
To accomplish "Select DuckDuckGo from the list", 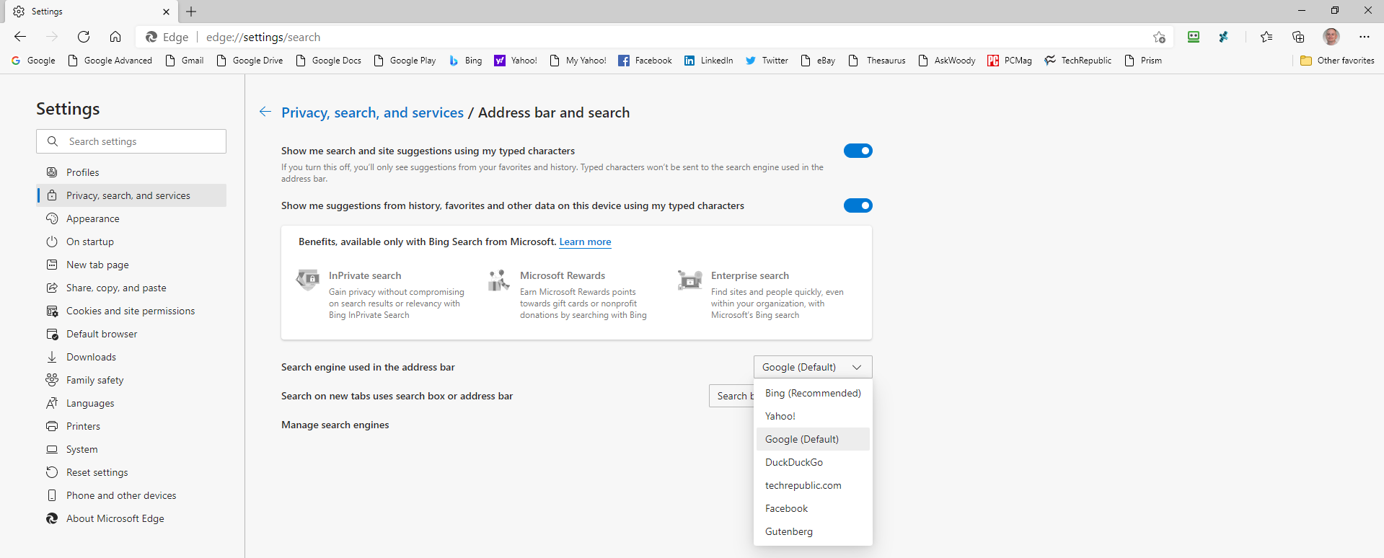I will click(813, 462).
